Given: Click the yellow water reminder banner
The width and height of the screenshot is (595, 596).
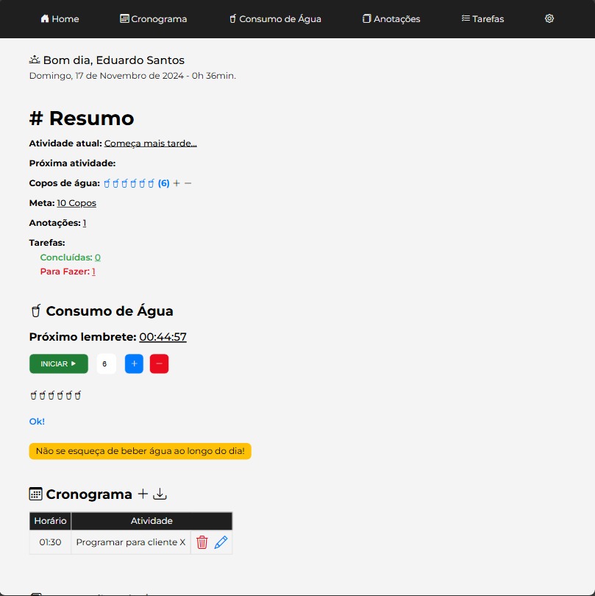Looking at the screenshot, I should click(140, 451).
